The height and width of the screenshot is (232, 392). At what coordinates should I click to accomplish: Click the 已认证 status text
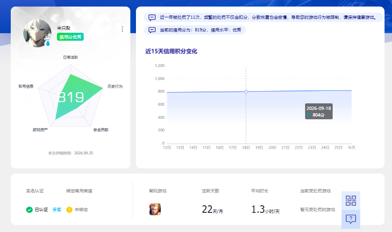pyautogui.click(x=41, y=210)
